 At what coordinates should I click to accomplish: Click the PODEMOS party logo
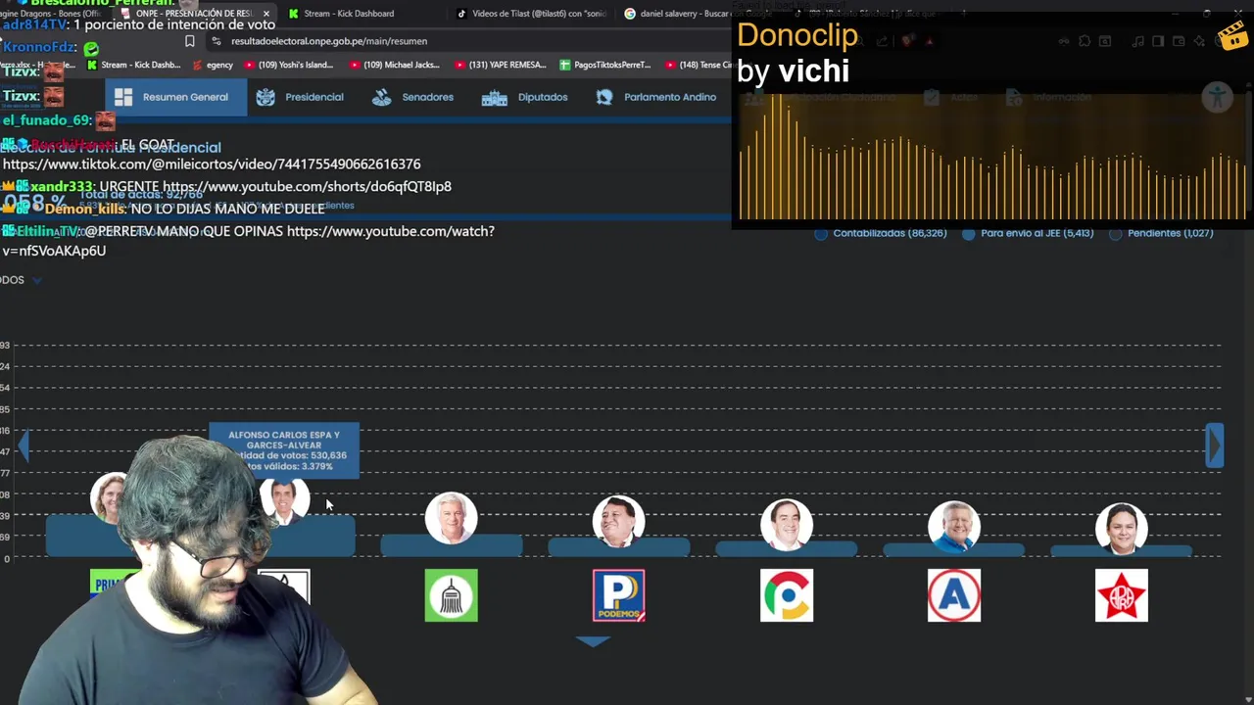pos(619,595)
